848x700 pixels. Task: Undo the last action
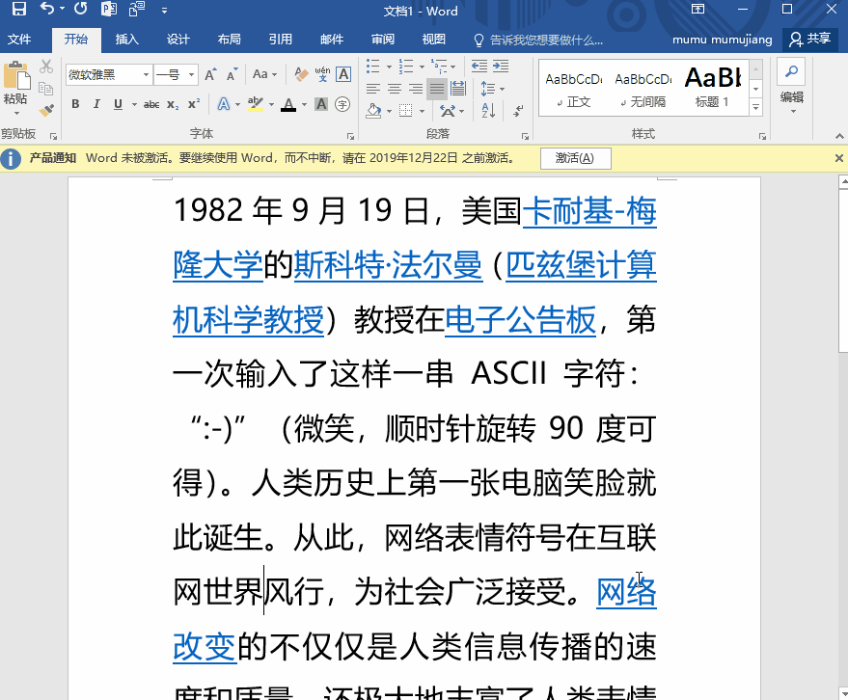coord(47,9)
